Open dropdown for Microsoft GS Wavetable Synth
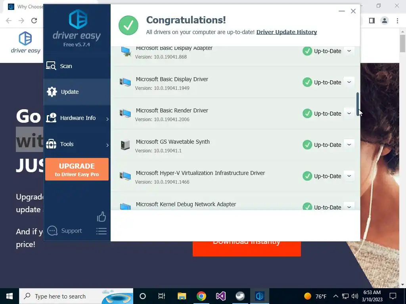406x304 pixels. tap(349, 145)
